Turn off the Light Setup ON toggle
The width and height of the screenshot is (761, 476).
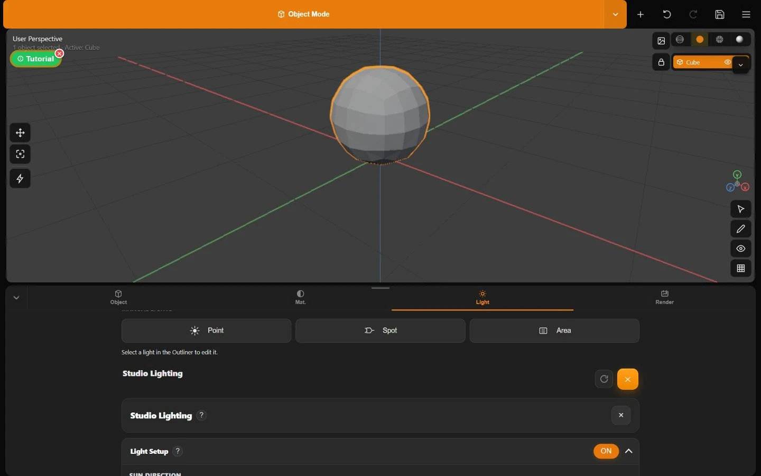tap(606, 451)
